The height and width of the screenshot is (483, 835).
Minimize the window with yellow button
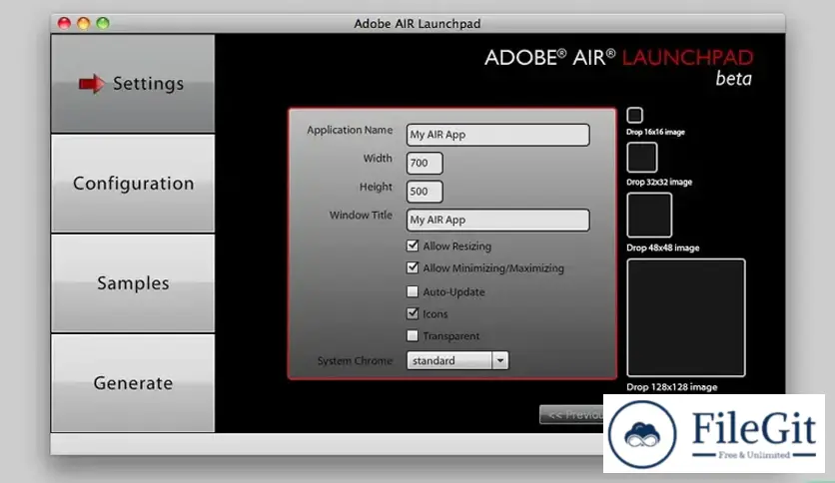(x=84, y=23)
